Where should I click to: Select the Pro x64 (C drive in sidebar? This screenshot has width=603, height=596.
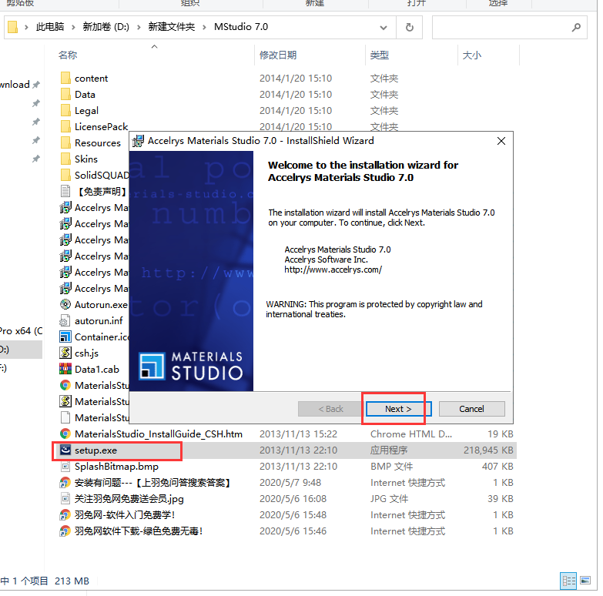pyautogui.click(x=21, y=330)
